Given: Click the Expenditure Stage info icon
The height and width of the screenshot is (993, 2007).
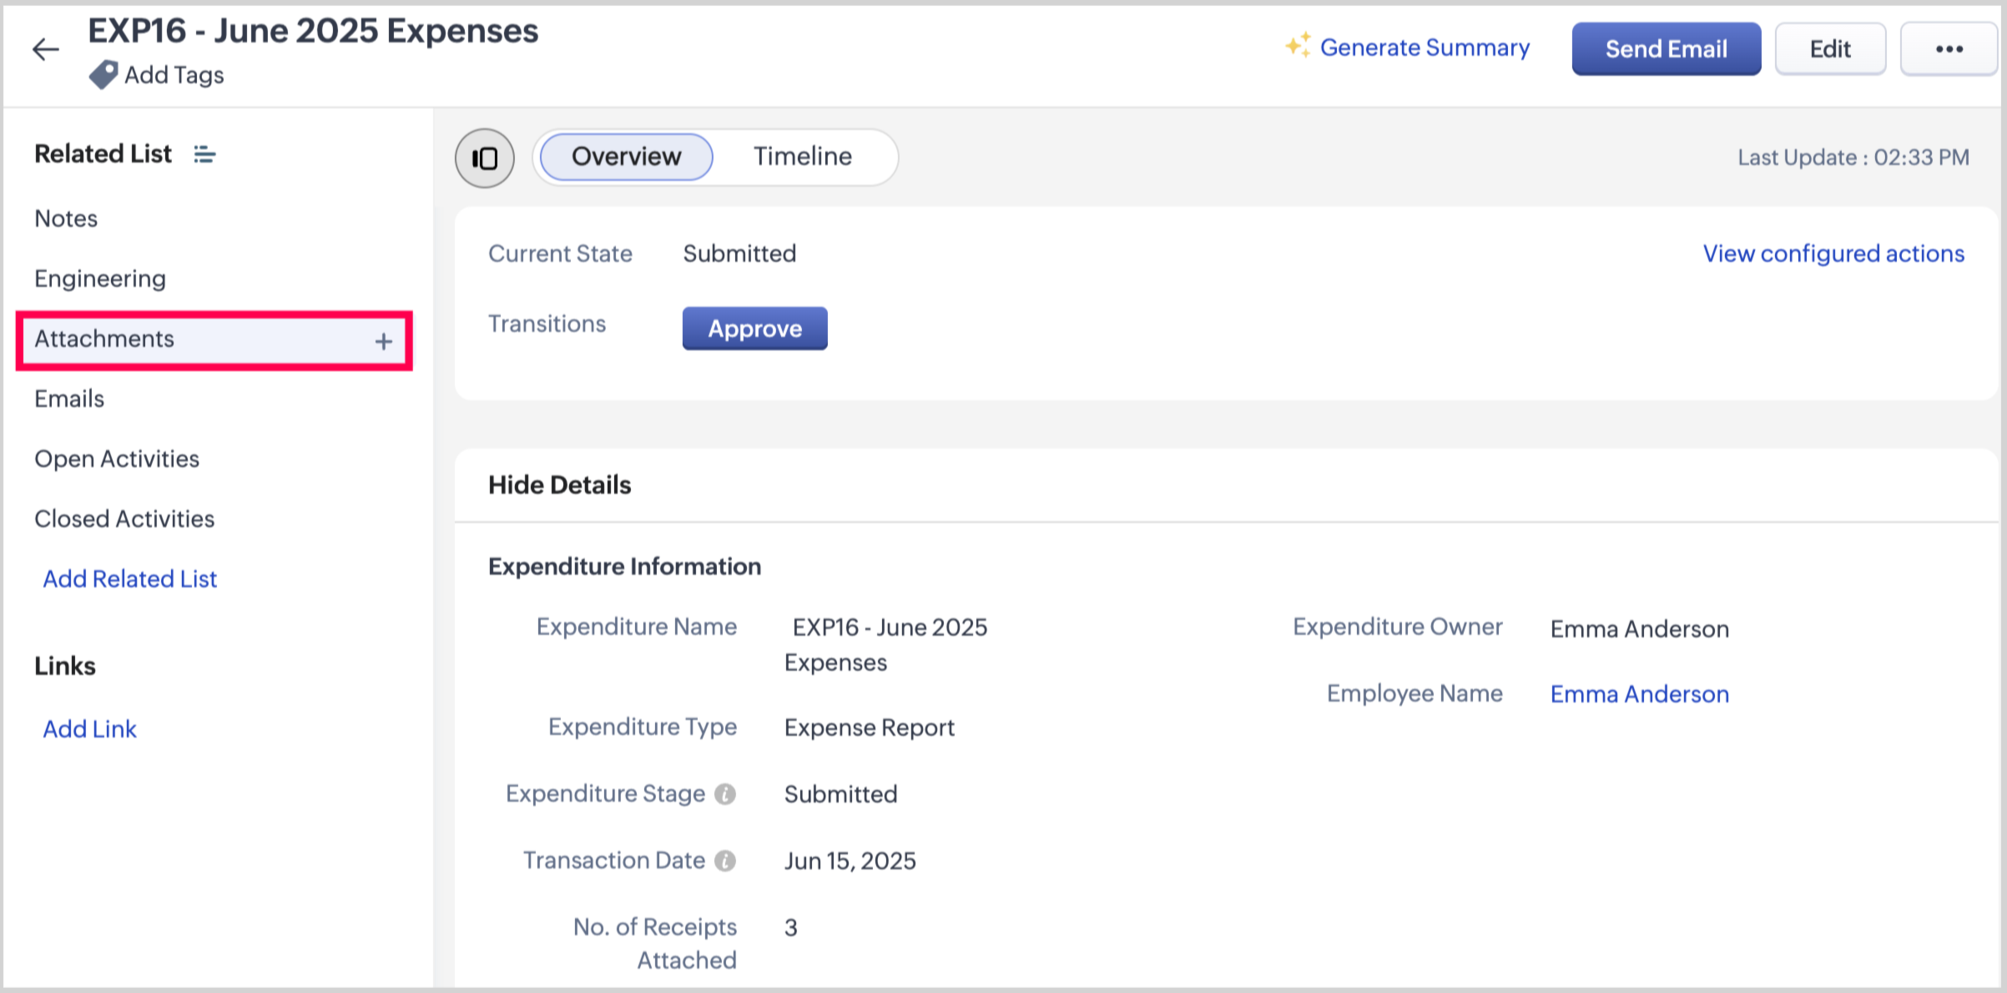Looking at the screenshot, I should point(725,794).
